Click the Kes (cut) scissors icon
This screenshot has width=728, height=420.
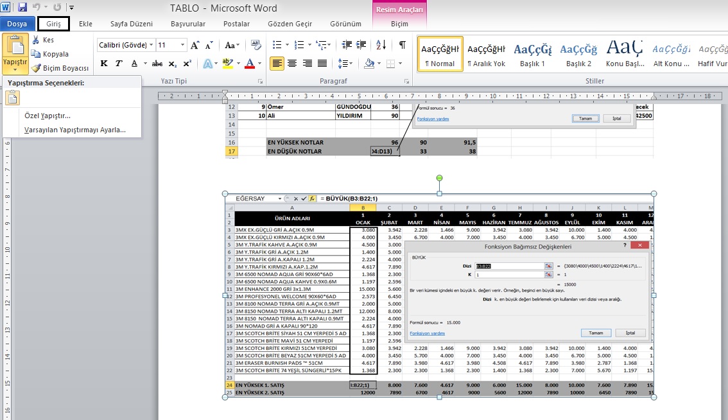point(36,40)
